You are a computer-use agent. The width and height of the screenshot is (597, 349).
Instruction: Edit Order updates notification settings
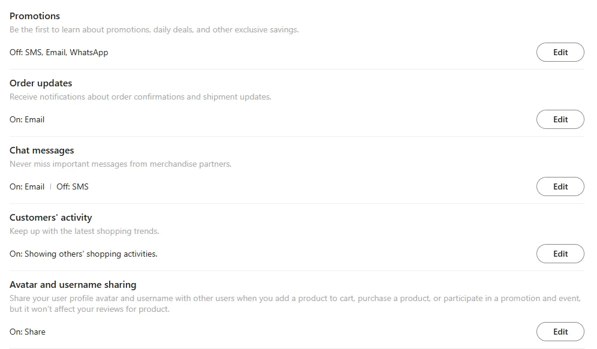pos(560,119)
